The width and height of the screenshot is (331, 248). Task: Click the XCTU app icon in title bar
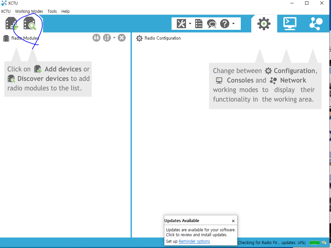(x=4, y=3)
